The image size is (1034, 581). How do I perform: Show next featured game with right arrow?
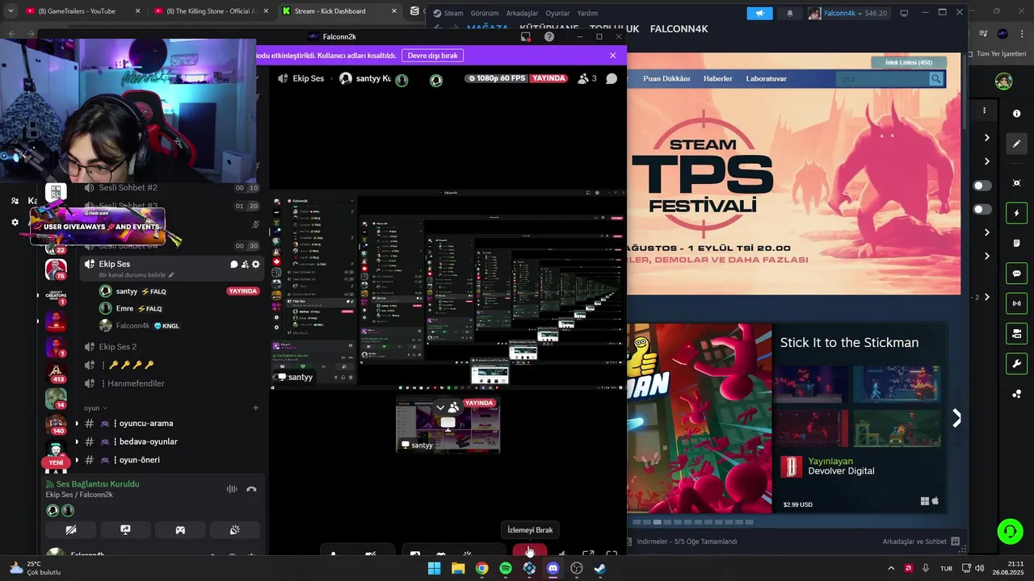956,418
